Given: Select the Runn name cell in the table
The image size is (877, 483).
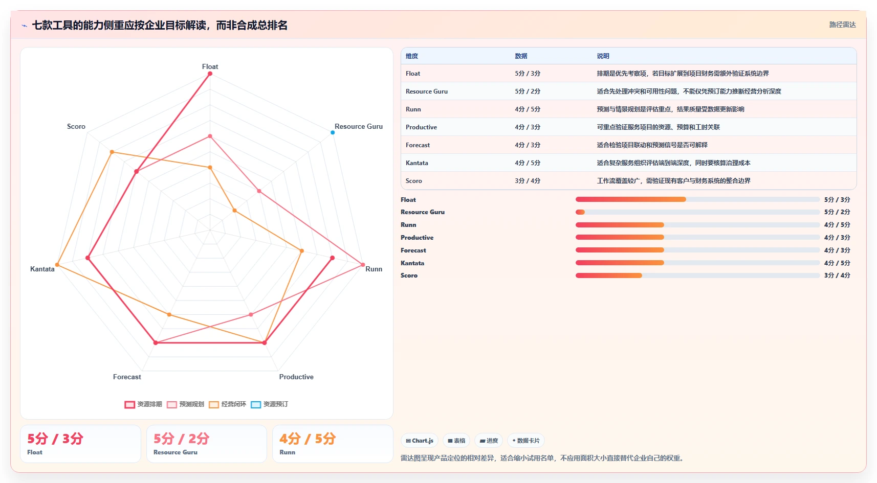Looking at the screenshot, I should click(413, 109).
